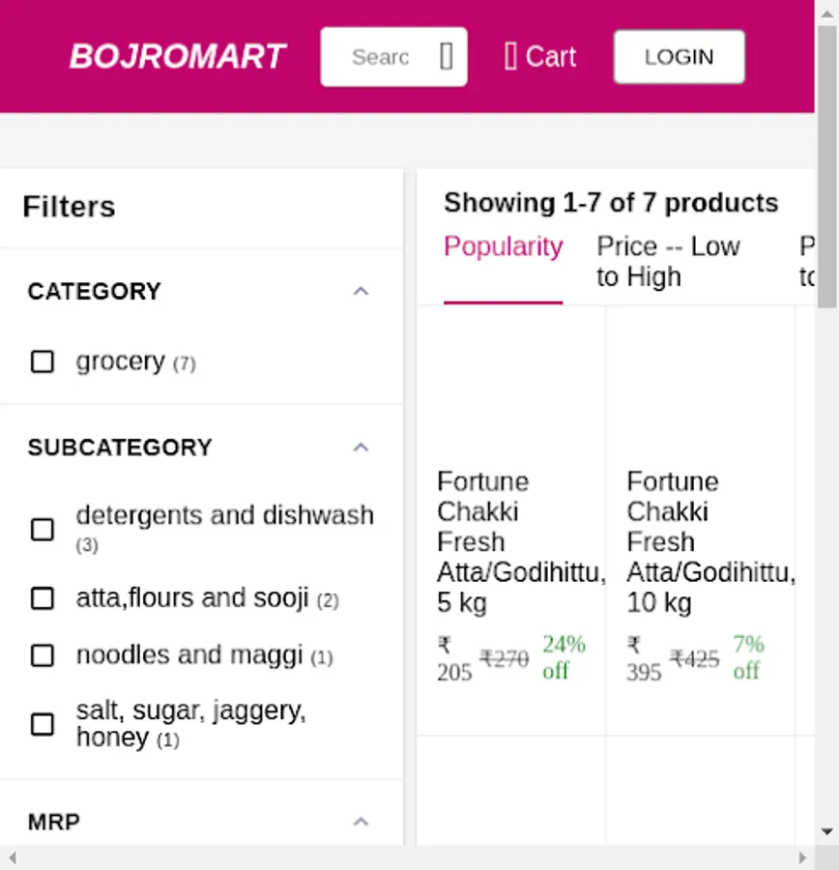Image resolution: width=839 pixels, height=870 pixels.
Task: Collapse the SUBCATEGORY filter section
Action: point(361,448)
